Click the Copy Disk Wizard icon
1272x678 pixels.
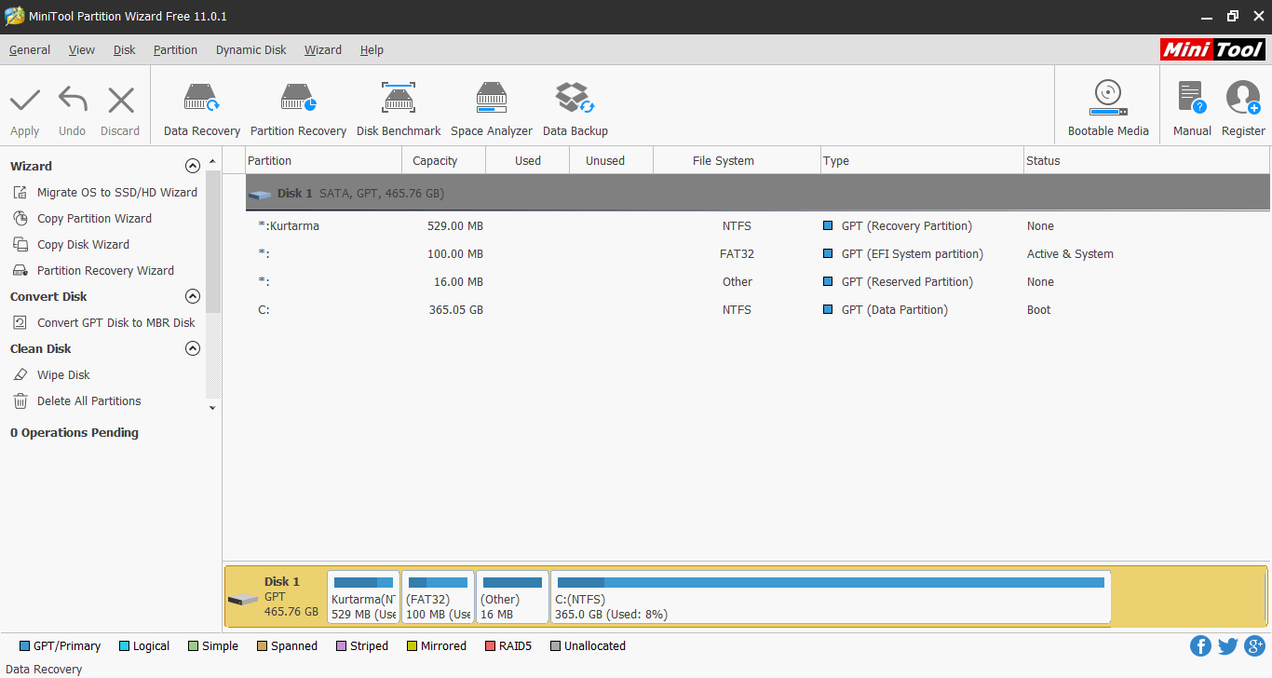tap(20, 245)
